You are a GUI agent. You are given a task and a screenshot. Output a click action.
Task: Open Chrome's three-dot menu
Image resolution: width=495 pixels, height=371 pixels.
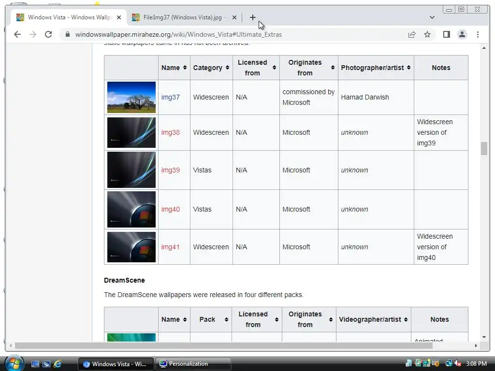[478, 34]
